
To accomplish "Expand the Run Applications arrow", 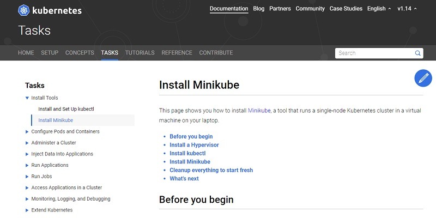I will (27, 165).
